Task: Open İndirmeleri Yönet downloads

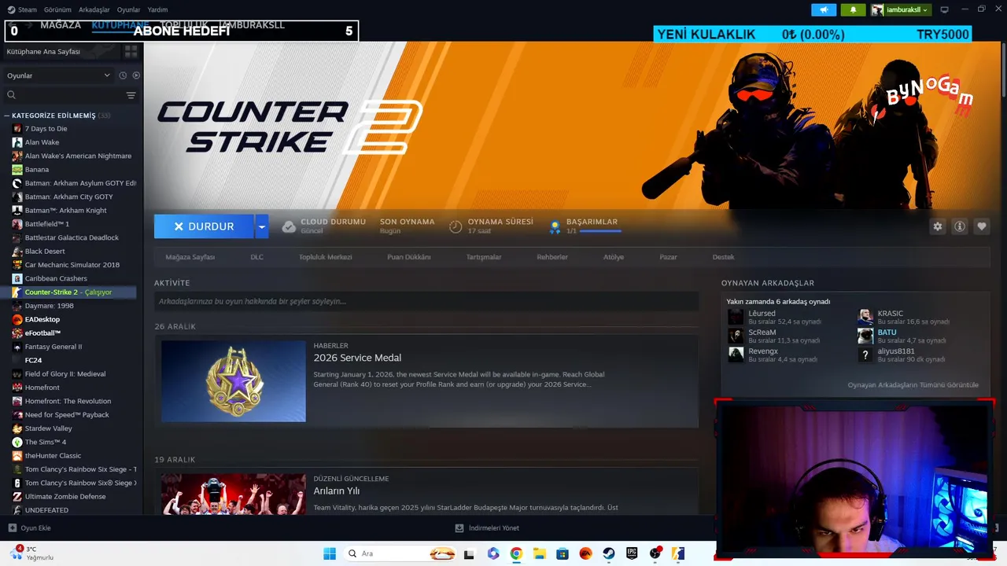Action: point(488,528)
